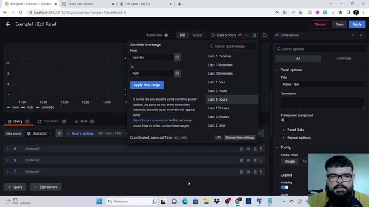Open browser extensions puzzle icon

tap(341, 13)
